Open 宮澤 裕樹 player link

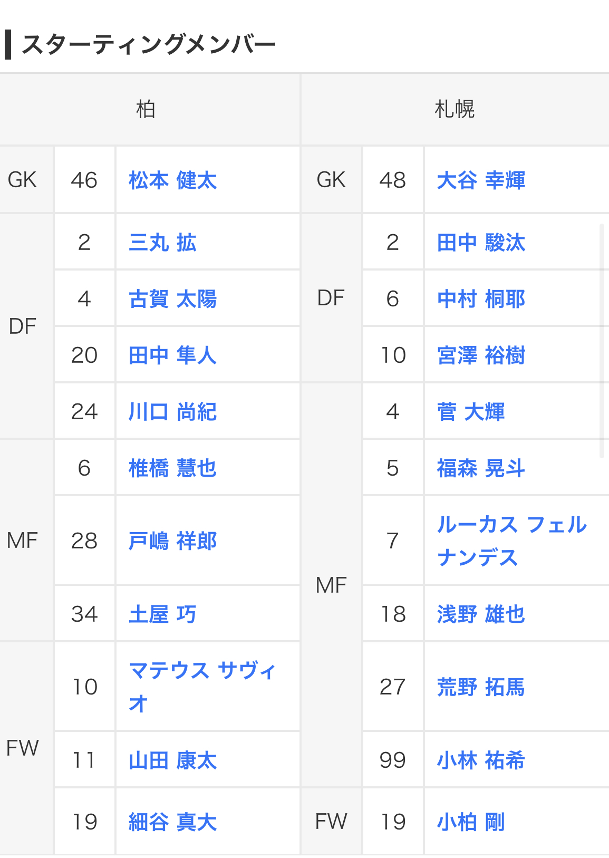(x=481, y=355)
